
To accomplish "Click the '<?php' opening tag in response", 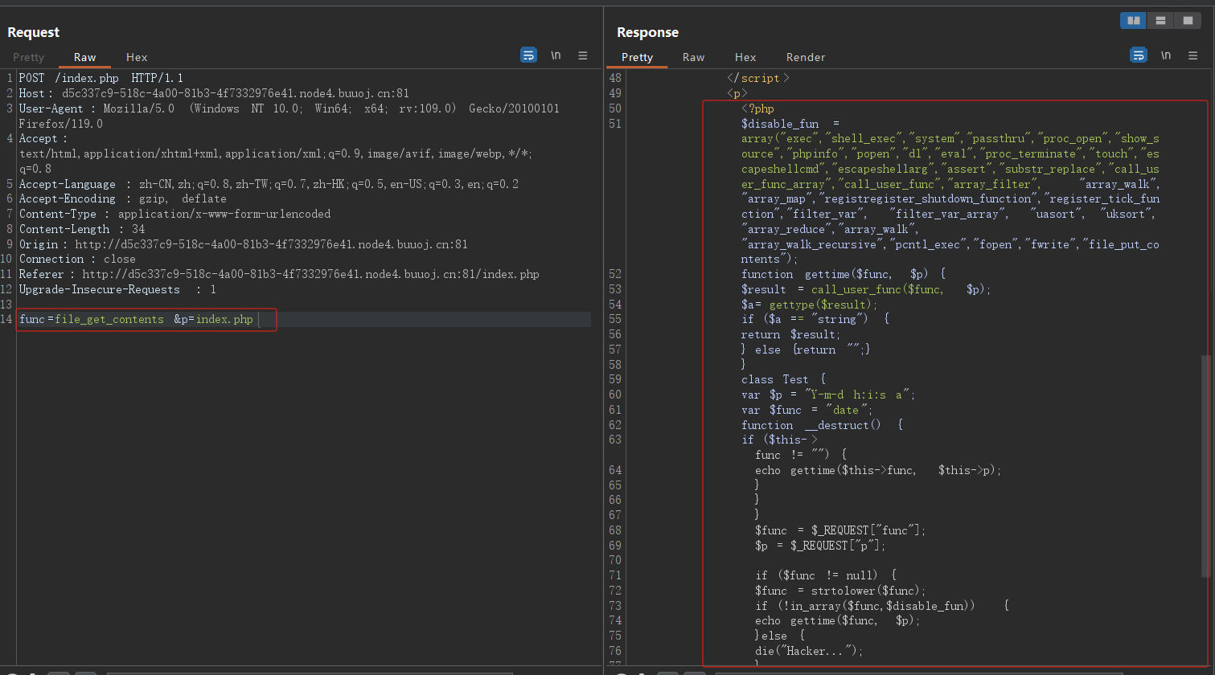I will [757, 108].
